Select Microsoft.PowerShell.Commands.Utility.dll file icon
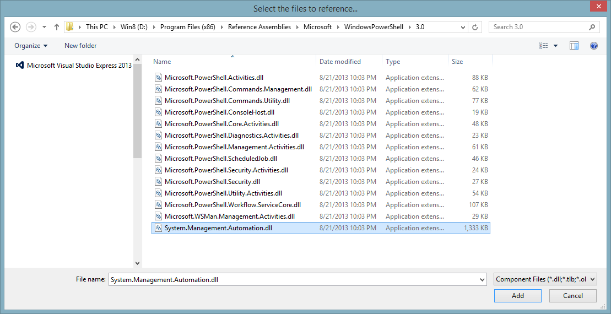 coord(158,100)
